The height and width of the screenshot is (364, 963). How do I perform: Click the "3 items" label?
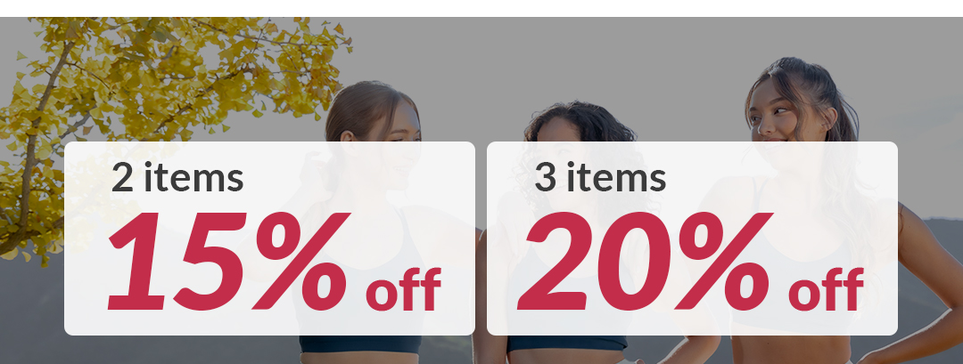600,177
